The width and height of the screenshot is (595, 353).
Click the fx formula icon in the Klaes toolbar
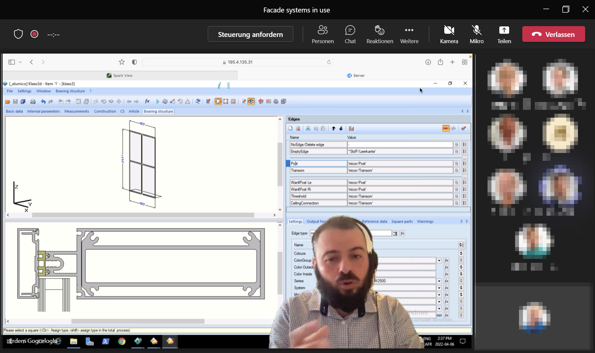pos(147,101)
